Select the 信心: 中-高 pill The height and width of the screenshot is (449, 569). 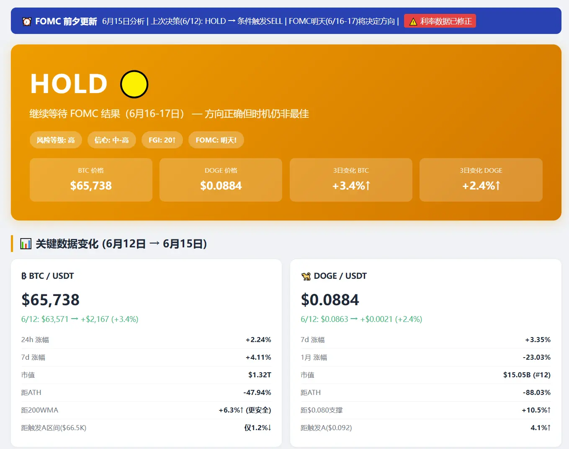click(x=112, y=140)
